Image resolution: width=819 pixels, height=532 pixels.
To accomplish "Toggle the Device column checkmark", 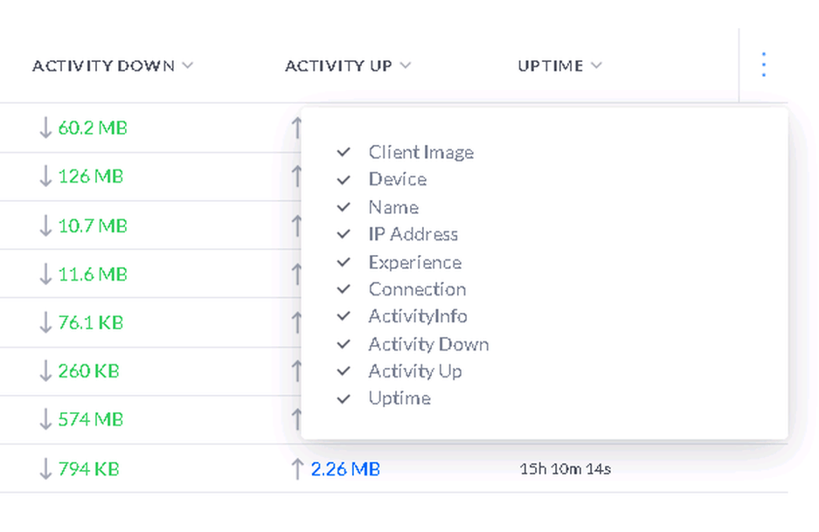I will tap(344, 180).
